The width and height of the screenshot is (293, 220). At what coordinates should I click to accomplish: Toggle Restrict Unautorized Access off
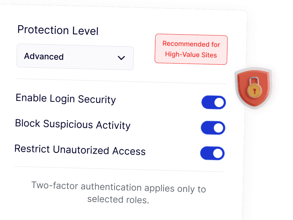212,153
